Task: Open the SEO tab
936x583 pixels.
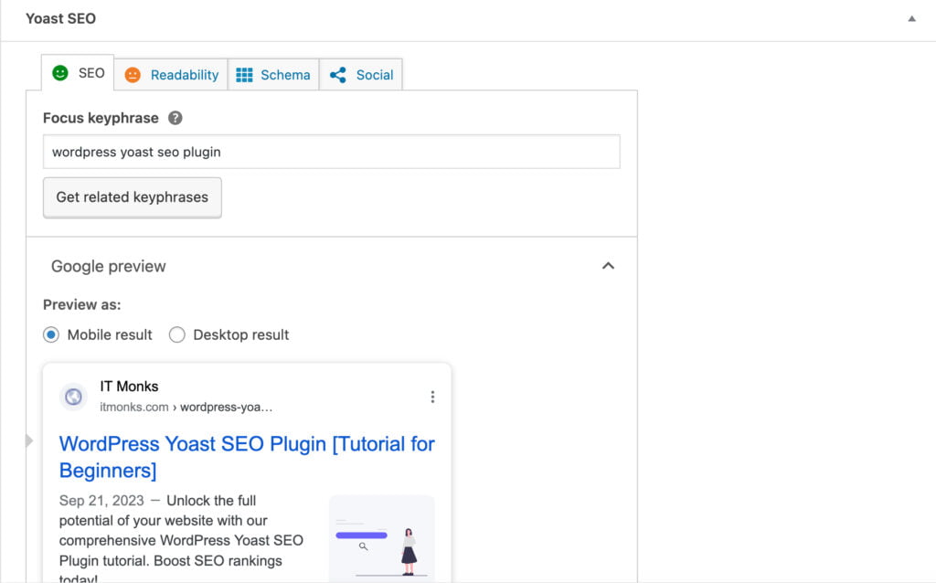Action: (78, 73)
